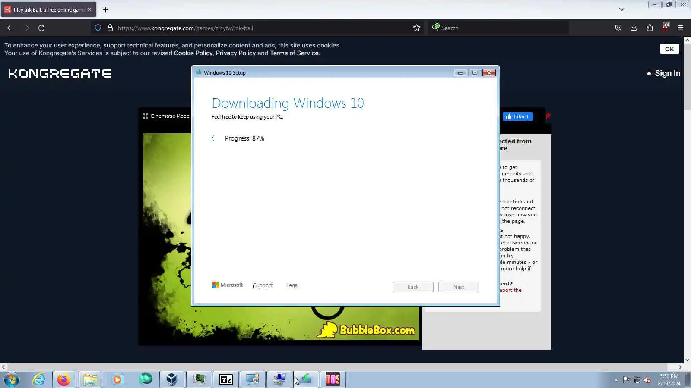Open the extension with the 33 badge
The width and height of the screenshot is (691, 388).
pyautogui.click(x=666, y=27)
